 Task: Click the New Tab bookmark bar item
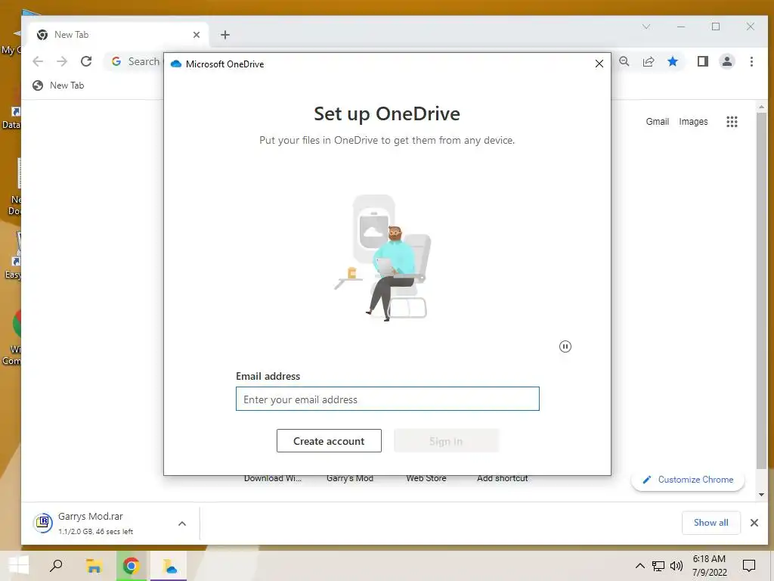58,85
